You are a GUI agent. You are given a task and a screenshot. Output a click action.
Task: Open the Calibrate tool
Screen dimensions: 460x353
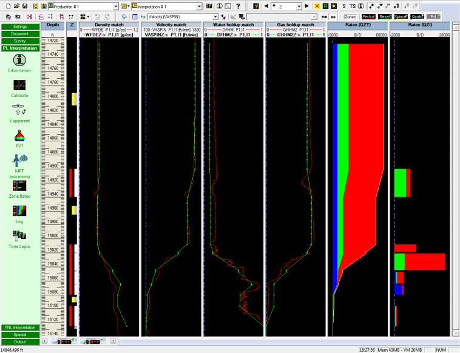[19, 85]
